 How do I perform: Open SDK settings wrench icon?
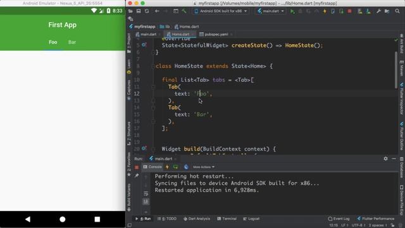click(x=378, y=11)
